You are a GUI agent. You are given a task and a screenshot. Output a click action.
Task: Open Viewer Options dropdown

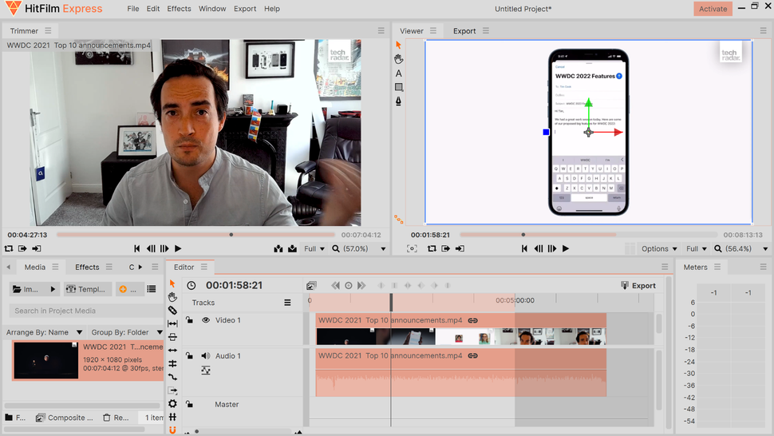coord(659,249)
